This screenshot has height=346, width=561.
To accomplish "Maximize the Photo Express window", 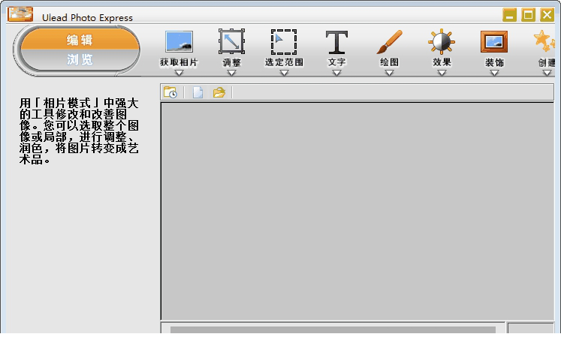I will pyautogui.click(x=528, y=15).
